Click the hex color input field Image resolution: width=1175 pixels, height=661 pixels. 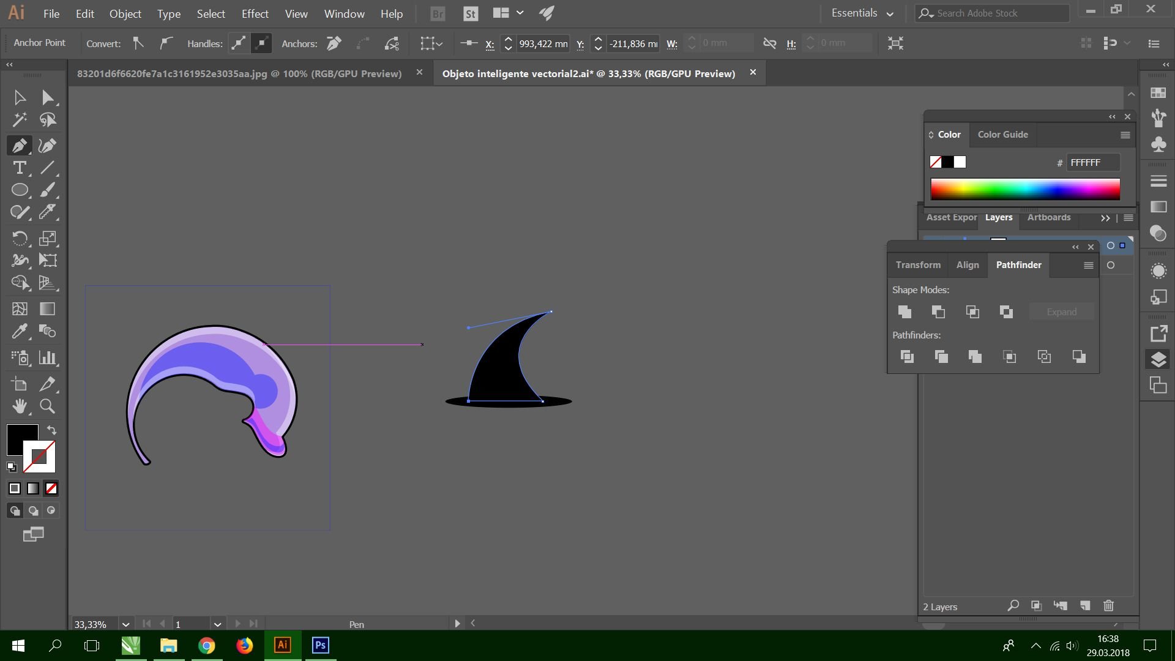point(1093,162)
